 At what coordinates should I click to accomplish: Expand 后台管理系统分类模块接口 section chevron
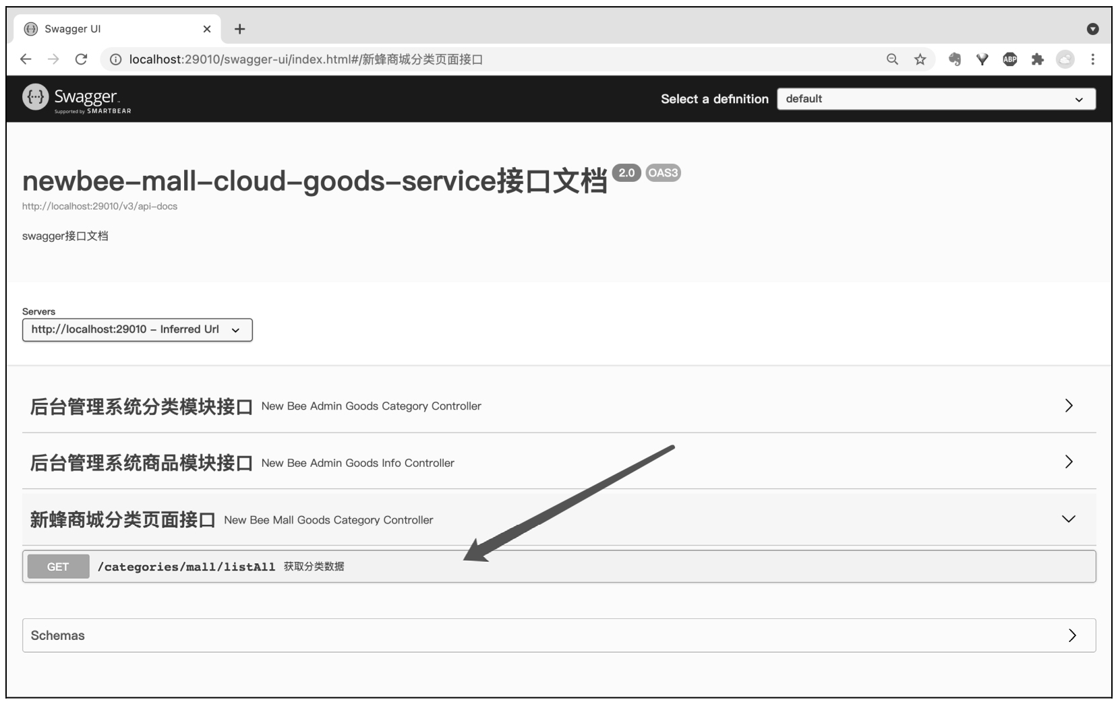click(x=1069, y=406)
